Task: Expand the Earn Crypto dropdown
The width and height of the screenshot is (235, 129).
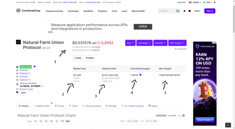Action: coord(177,43)
